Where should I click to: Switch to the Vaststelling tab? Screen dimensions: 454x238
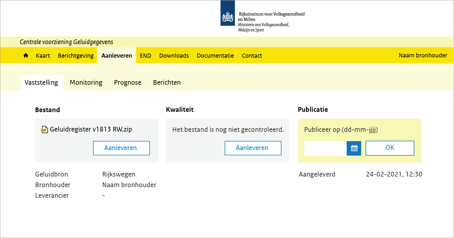pos(41,83)
